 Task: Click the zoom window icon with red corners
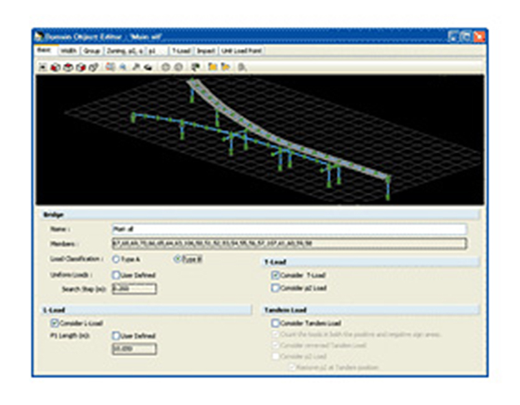(110, 67)
